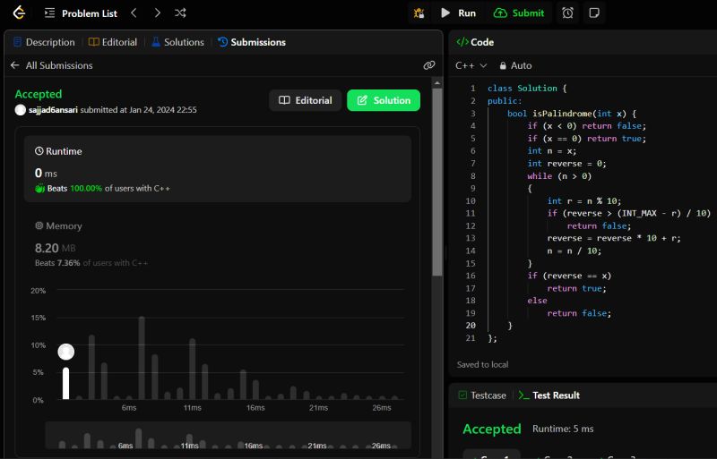Click the clapping hands Beats icon
This screenshot has height=459, width=717.
click(40, 188)
